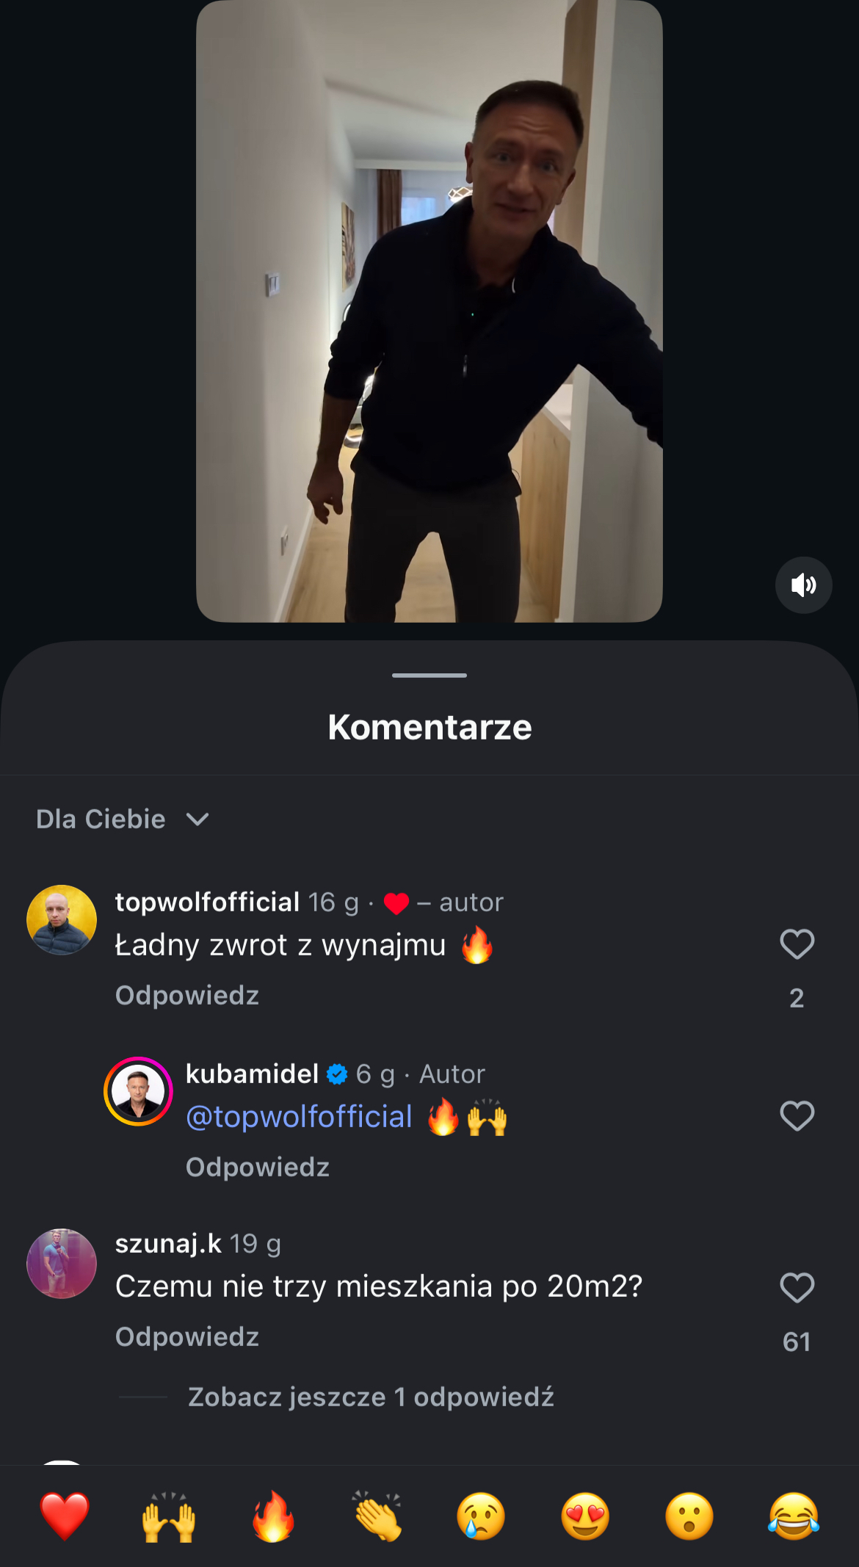Send fire emoji reaction

(x=273, y=1516)
